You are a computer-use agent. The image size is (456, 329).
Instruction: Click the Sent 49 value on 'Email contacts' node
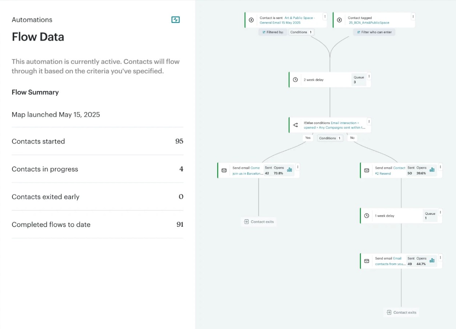click(x=409, y=264)
